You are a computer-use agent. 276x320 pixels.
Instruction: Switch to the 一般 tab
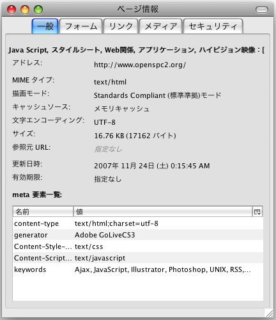45,26
